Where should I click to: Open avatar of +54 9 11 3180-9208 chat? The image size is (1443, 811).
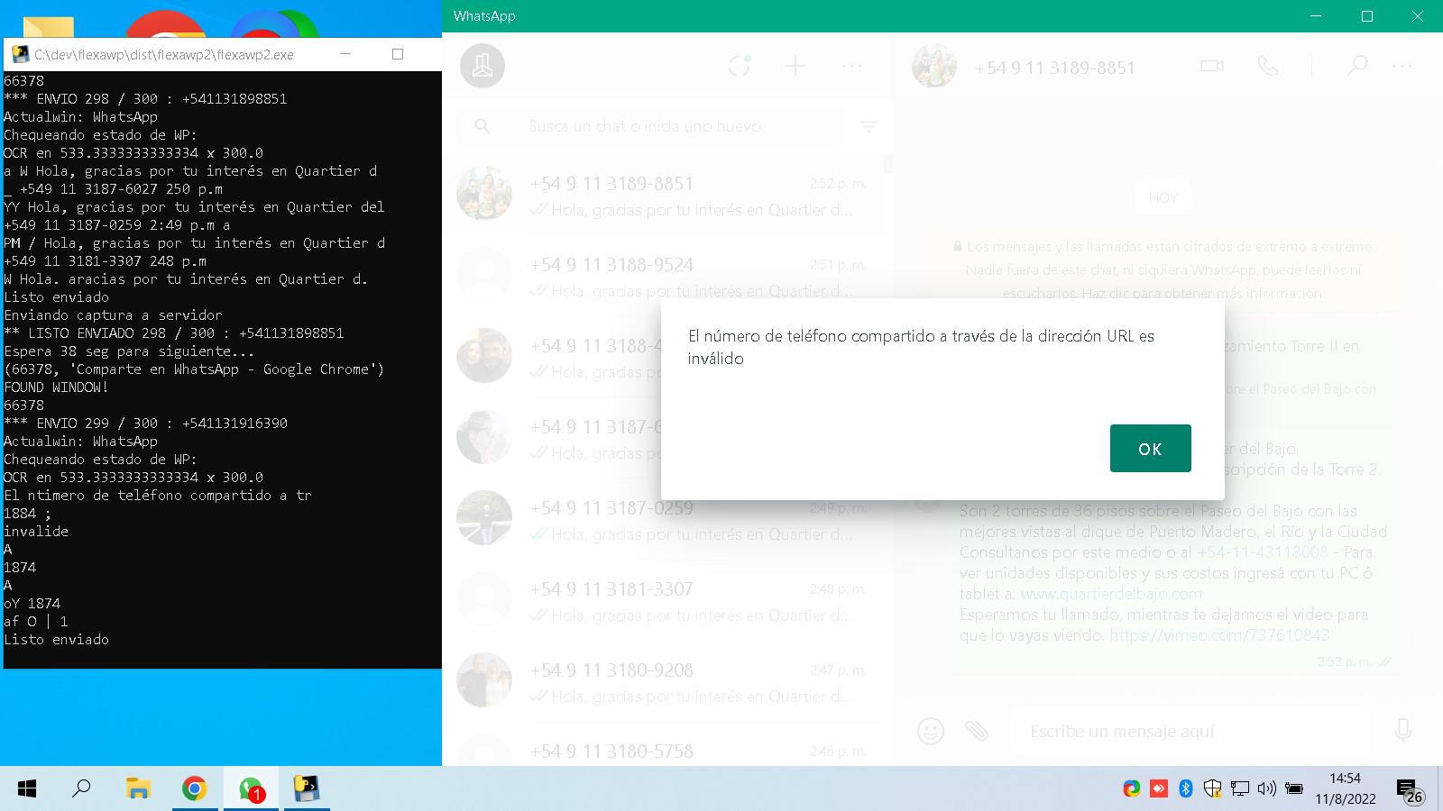coord(484,680)
